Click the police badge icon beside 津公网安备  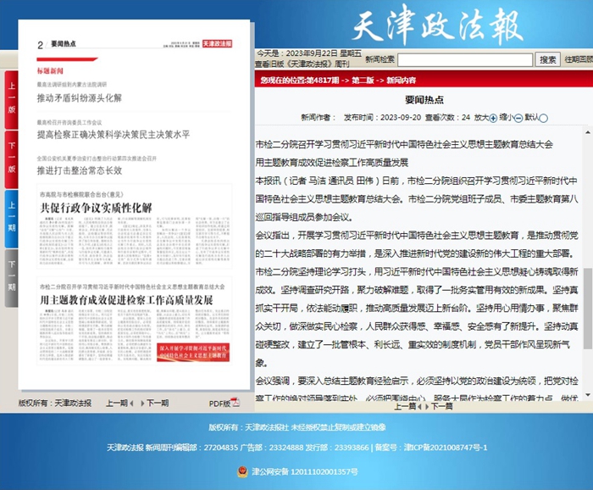(x=242, y=471)
